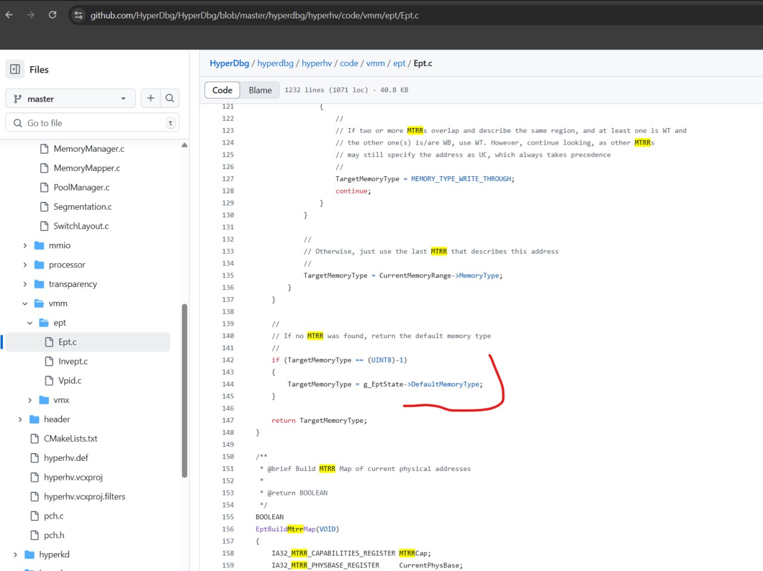This screenshot has width=763, height=571.
Task: Open the master branch dropdown
Action: tap(70, 99)
